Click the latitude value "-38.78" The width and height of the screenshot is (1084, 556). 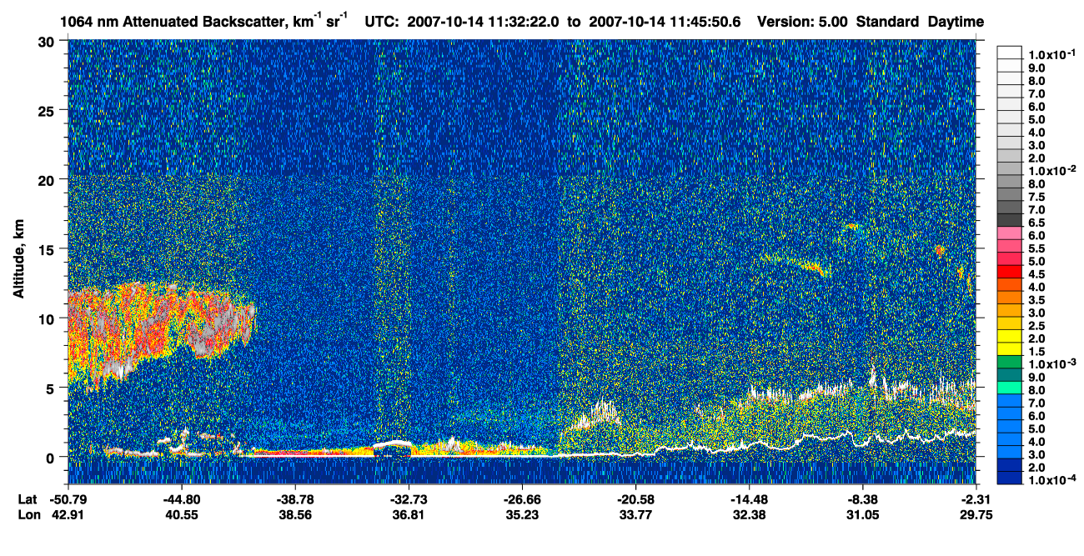(294, 498)
